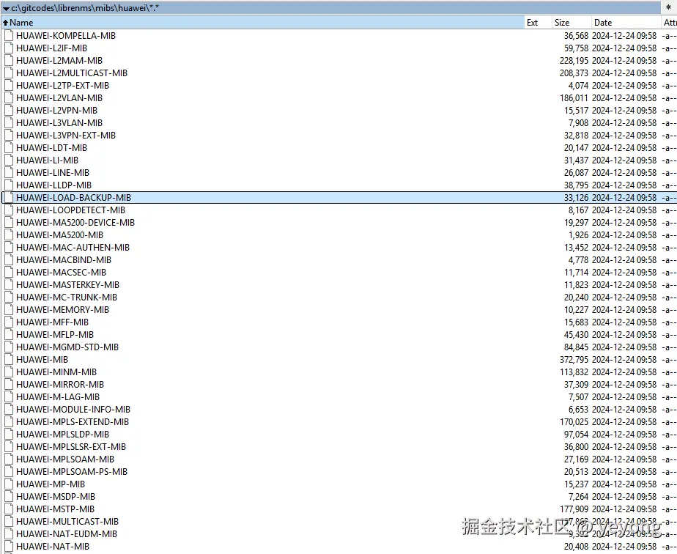Select the file name HUAWEI-MIB

pos(42,359)
